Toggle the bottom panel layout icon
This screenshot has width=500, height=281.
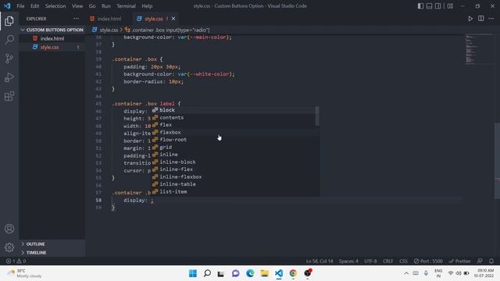429,6
